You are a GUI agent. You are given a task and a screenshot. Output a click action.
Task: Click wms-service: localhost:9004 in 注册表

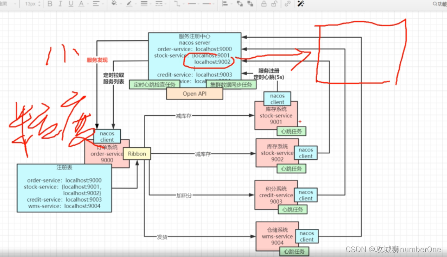click(x=64, y=206)
